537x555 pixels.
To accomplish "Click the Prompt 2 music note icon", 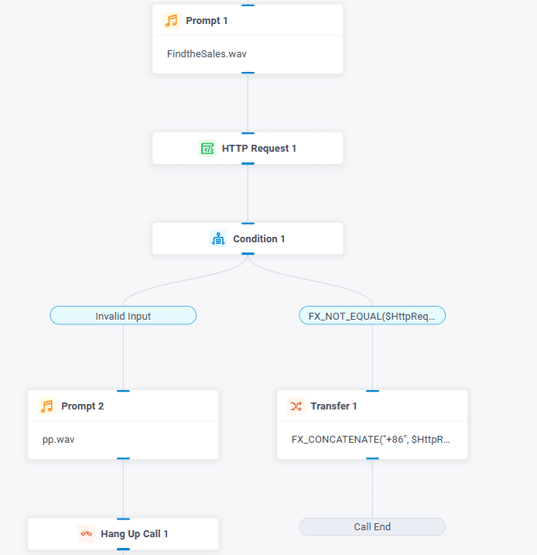I will coord(46,406).
